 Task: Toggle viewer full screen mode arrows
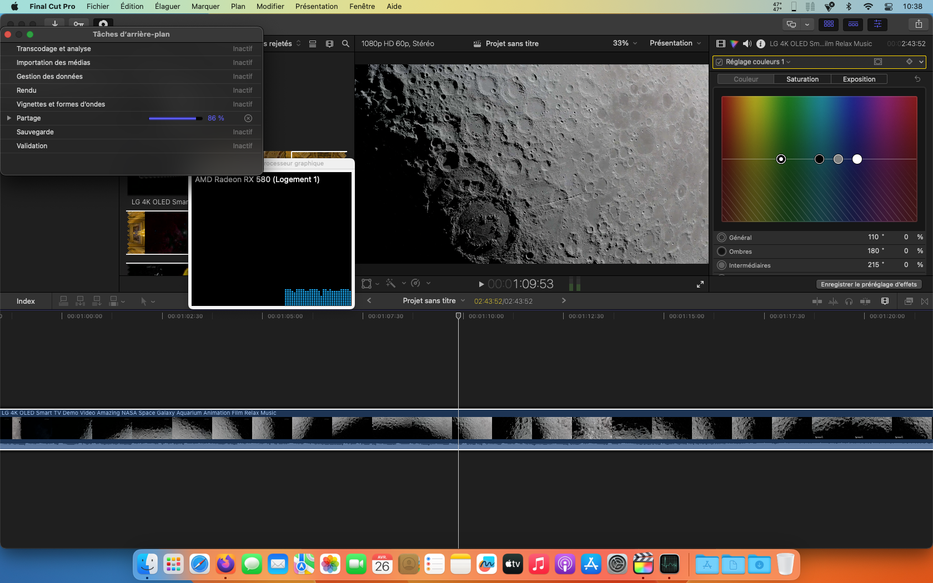click(x=700, y=284)
